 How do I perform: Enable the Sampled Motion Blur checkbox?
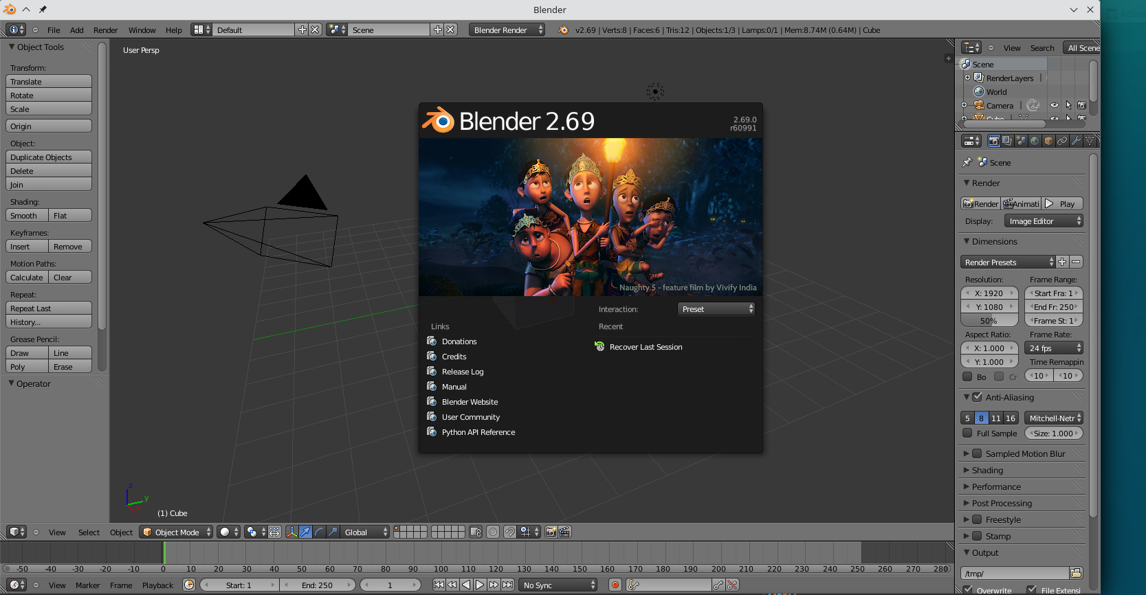click(977, 453)
